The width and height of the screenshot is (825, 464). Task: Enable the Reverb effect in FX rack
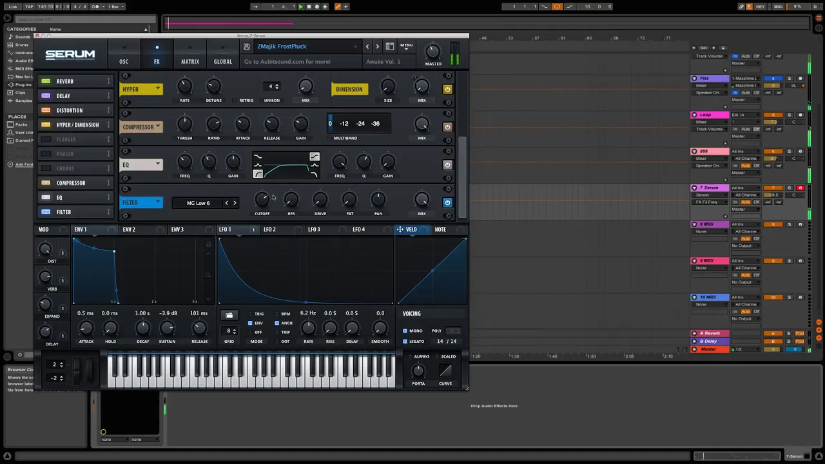click(46, 81)
